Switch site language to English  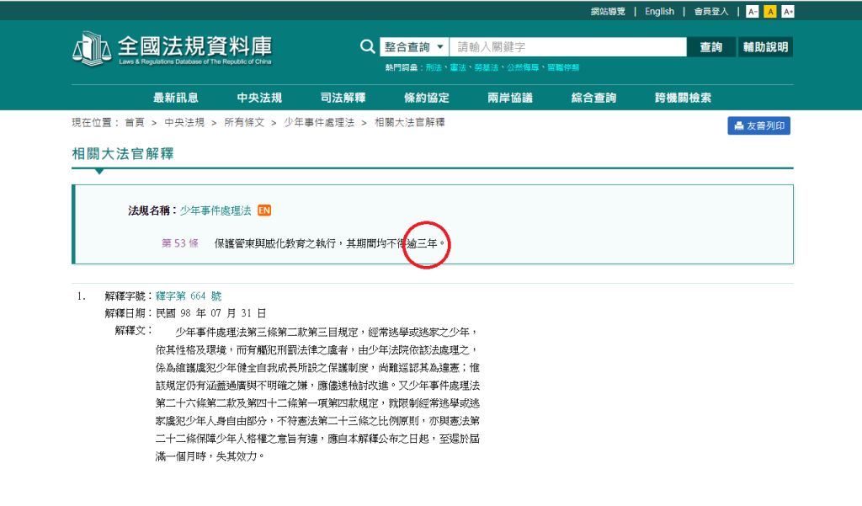659,12
